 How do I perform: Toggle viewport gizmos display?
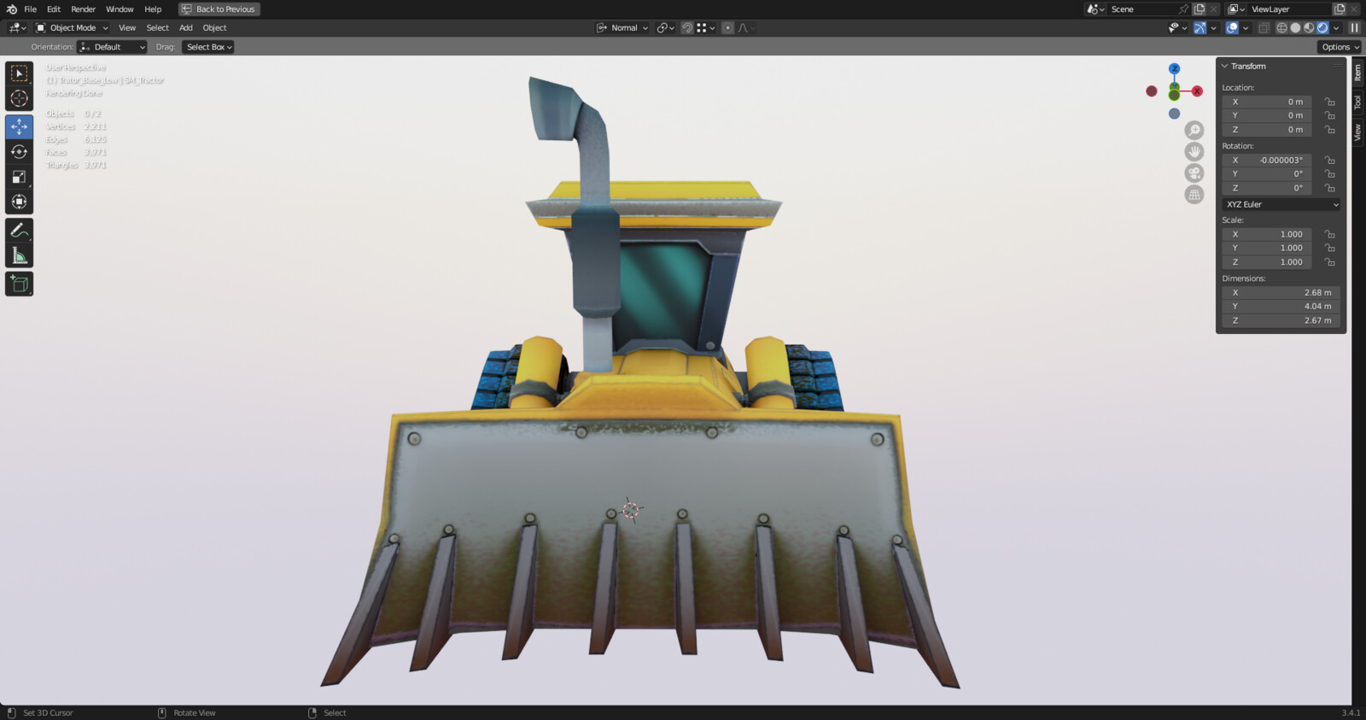point(1200,28)
